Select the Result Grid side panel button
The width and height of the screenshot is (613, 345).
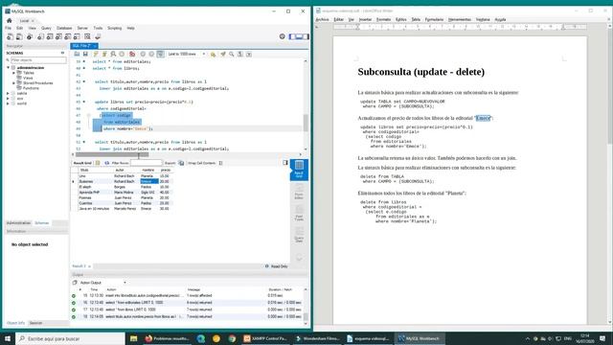click(299, 170)
